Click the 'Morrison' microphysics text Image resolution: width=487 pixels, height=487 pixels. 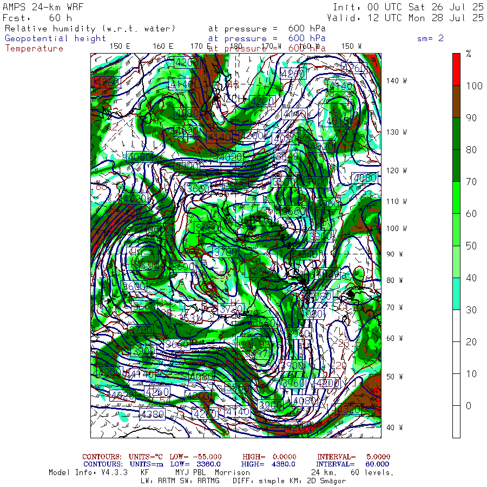(x=232, y=472)
